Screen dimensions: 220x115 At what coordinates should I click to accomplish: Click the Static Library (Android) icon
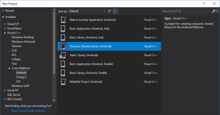pos(63,55)
